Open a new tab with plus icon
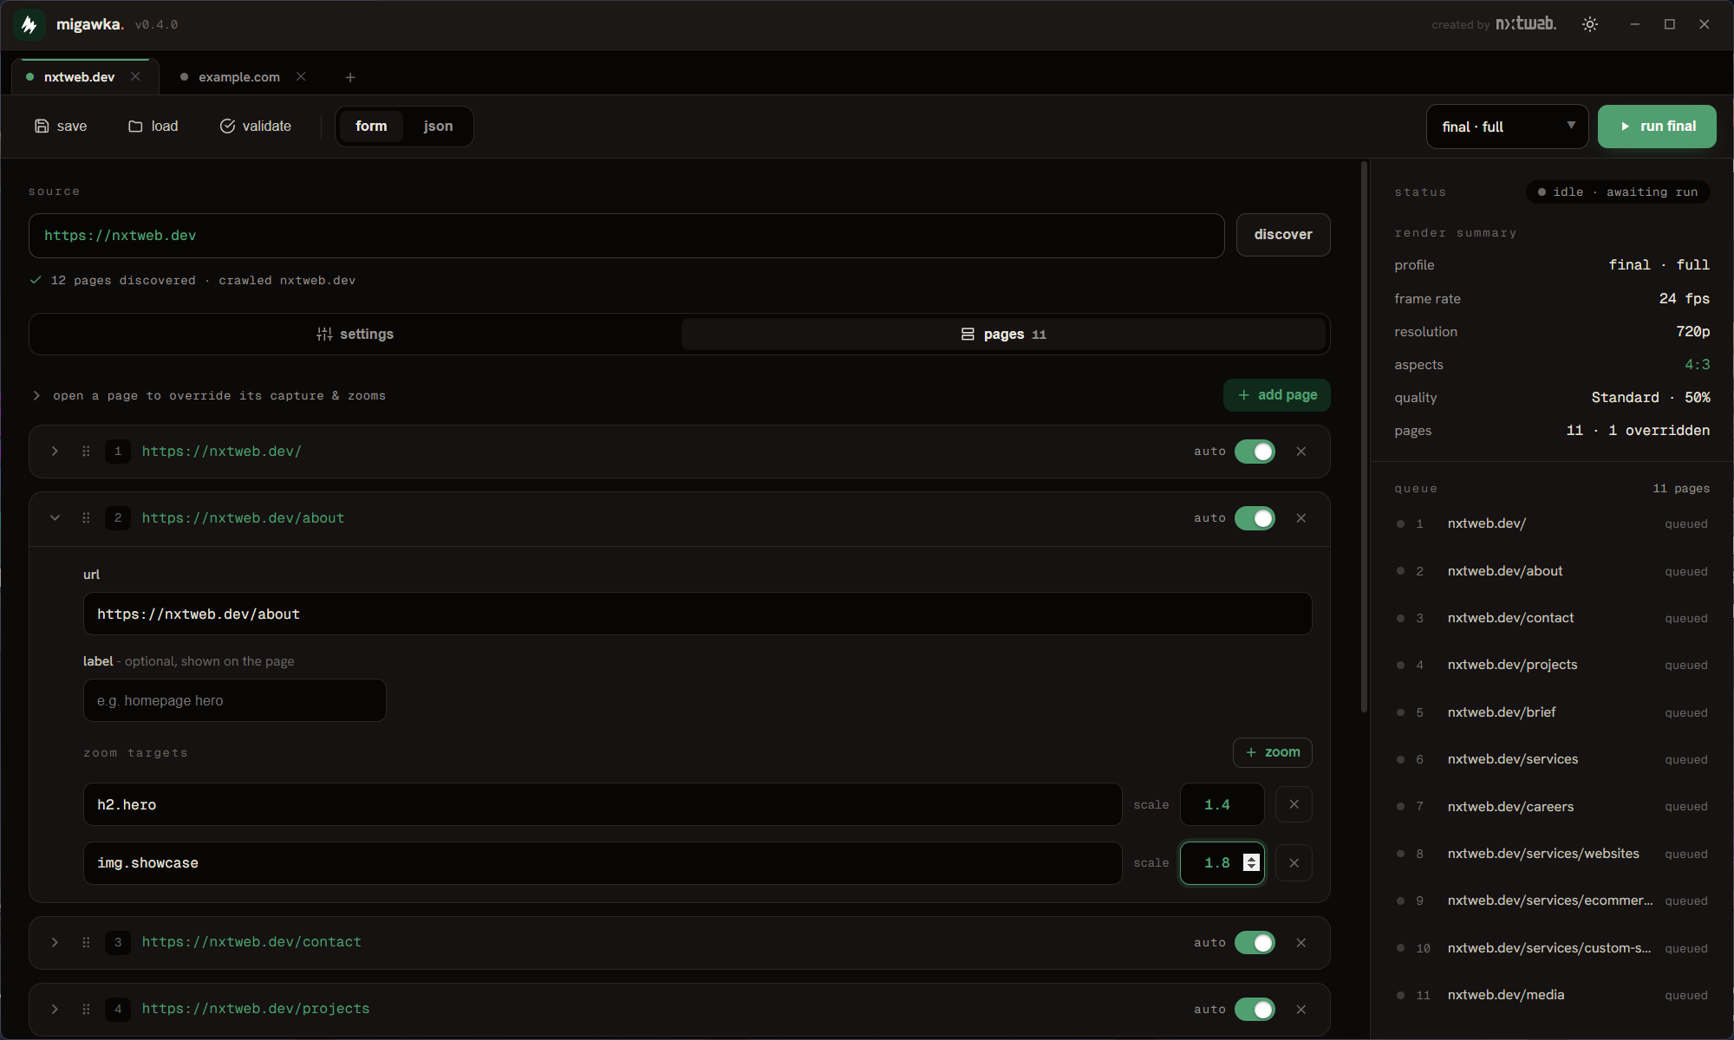 (x=350, y=77)
